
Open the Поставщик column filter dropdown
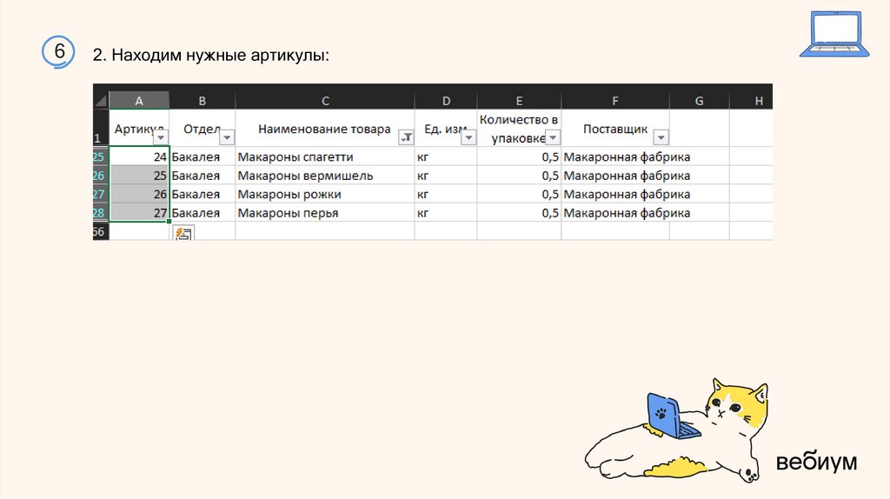click(661, 137)
